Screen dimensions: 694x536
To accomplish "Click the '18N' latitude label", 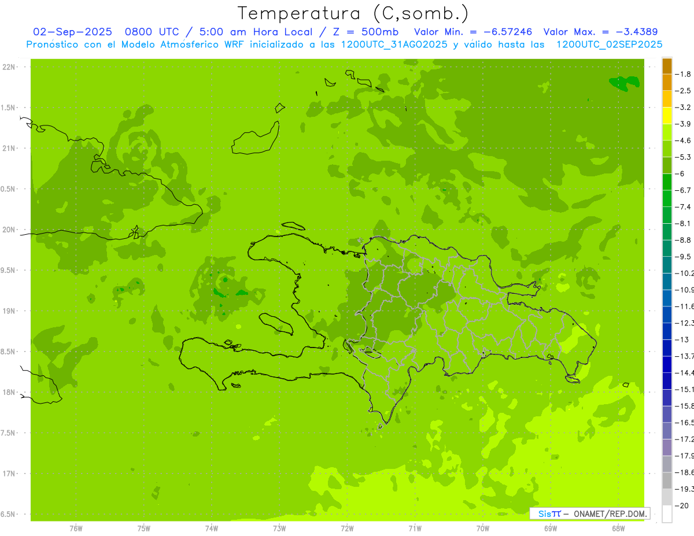I will pos(9,392).
